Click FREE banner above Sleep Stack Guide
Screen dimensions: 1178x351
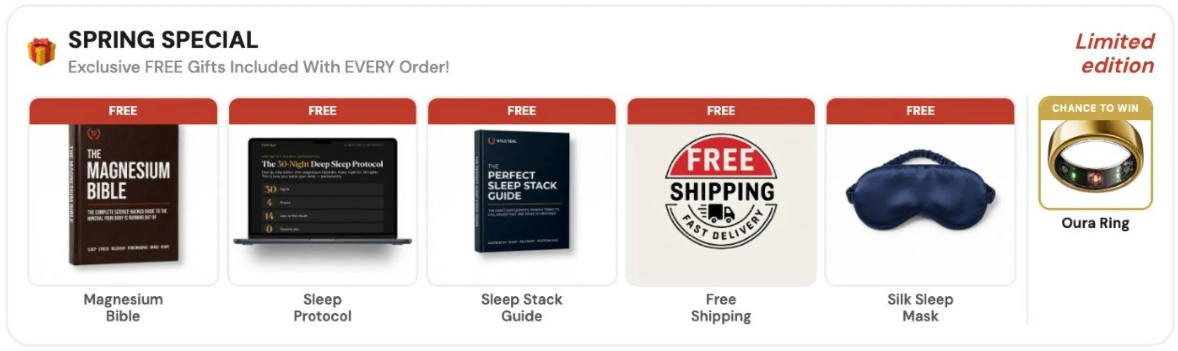[x=522, y=111]
